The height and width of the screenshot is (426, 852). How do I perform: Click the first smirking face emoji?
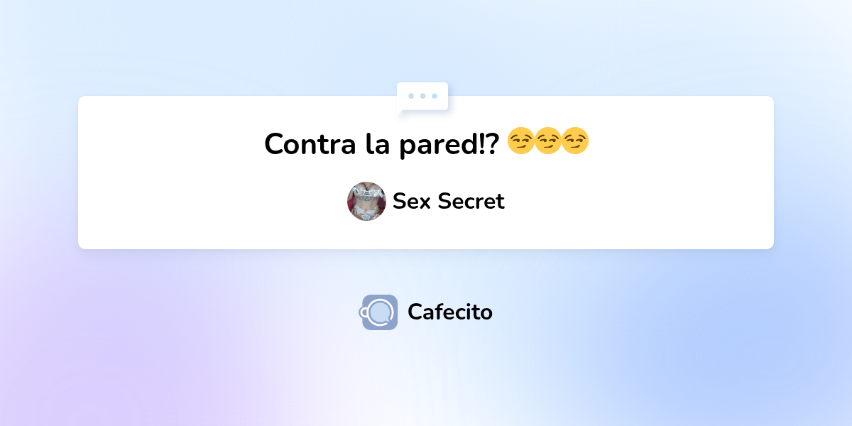point(520,142)
